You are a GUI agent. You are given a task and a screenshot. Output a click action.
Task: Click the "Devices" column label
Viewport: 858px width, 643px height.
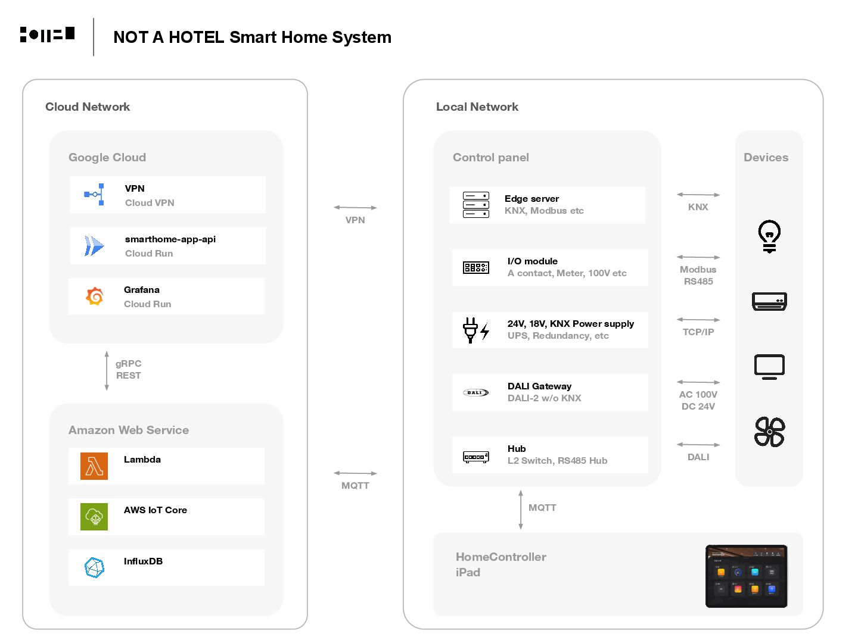(766, 157)
